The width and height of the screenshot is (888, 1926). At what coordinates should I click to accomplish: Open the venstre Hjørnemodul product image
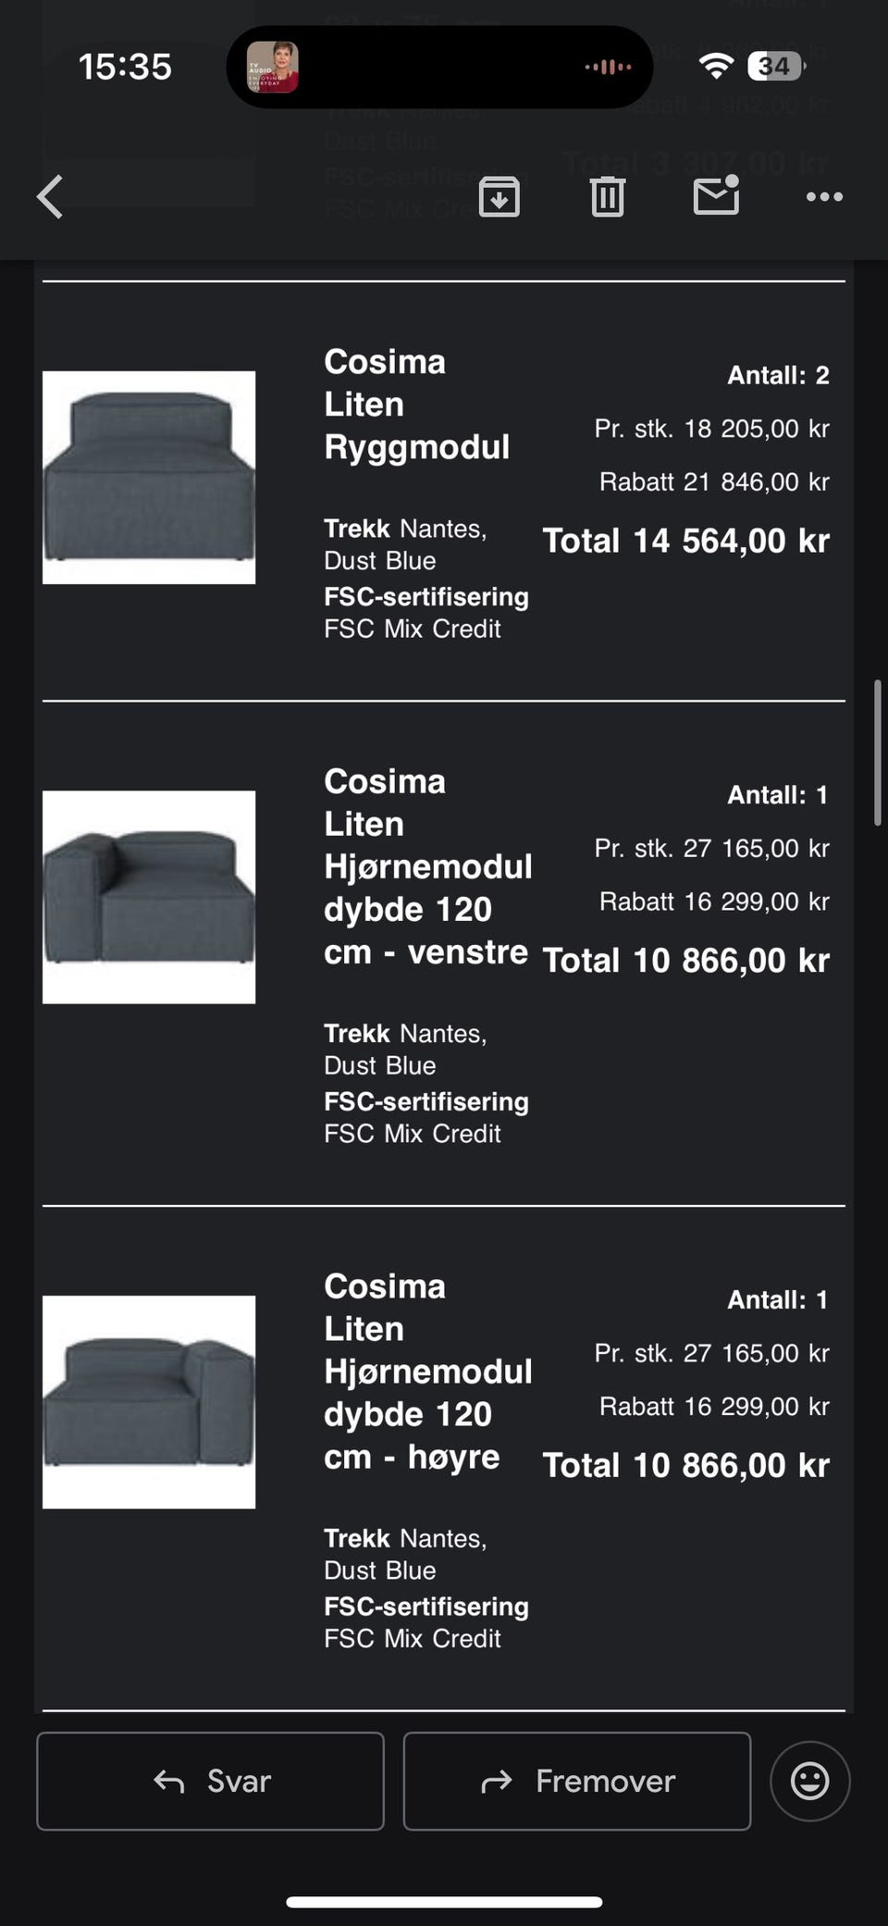point(149,897)
